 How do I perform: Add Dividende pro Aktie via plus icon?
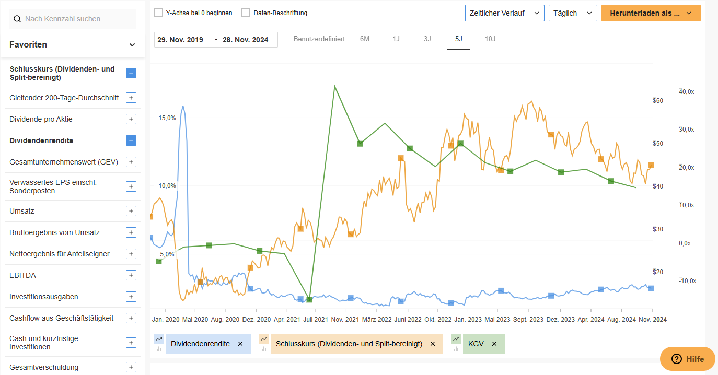coord(131,119)
